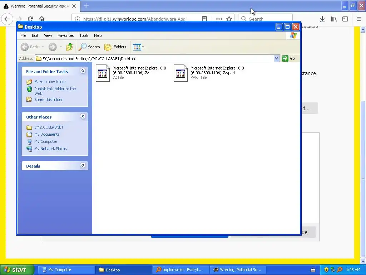The image size is (366, 275).
Task: Open My Network Places link
Action: tap(50, 149)
